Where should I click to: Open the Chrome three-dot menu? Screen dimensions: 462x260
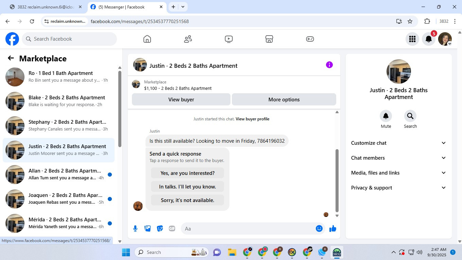(x=455, y=21)
